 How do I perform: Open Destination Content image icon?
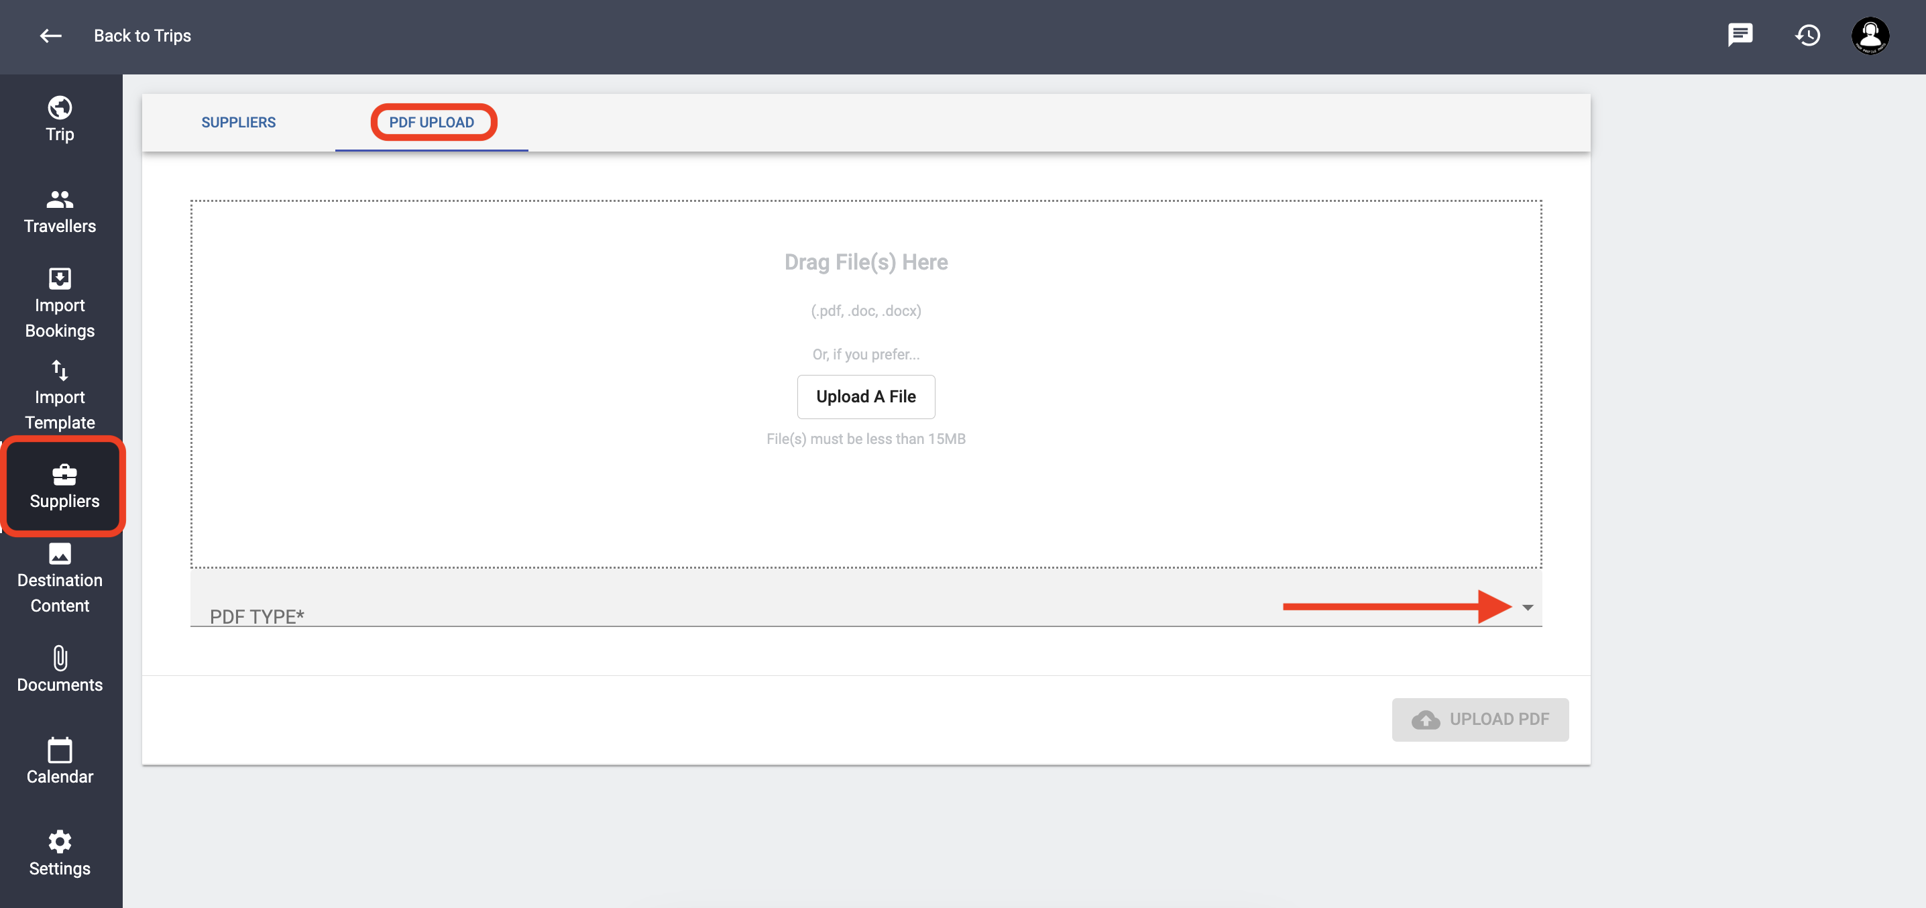[x=60, y=553]
